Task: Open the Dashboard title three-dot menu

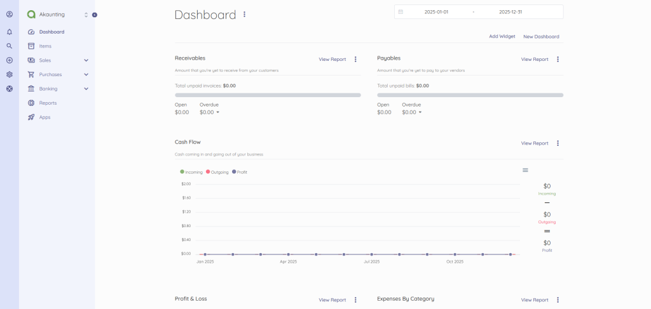Action: (x=244, y=15)
